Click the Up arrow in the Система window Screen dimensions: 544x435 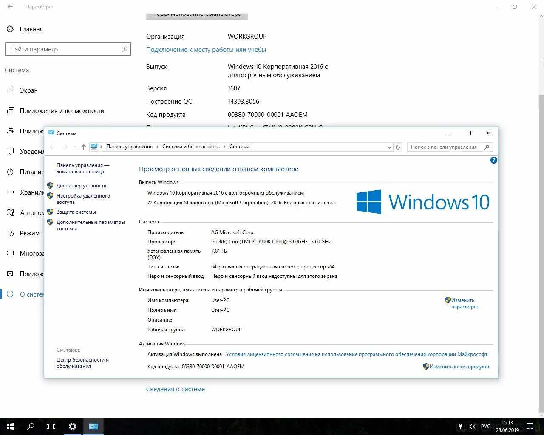pyautogui.click(x=84, y=147)
